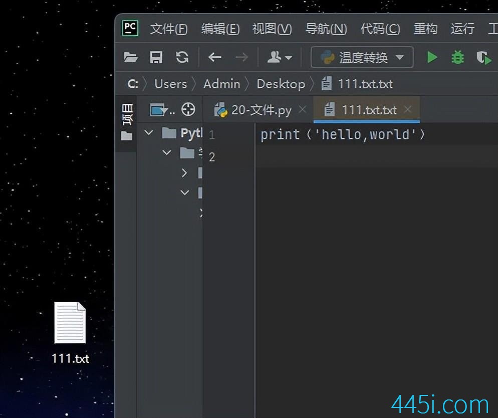
Task: Navigate forward with the right arrow
Action: point(241,58)
